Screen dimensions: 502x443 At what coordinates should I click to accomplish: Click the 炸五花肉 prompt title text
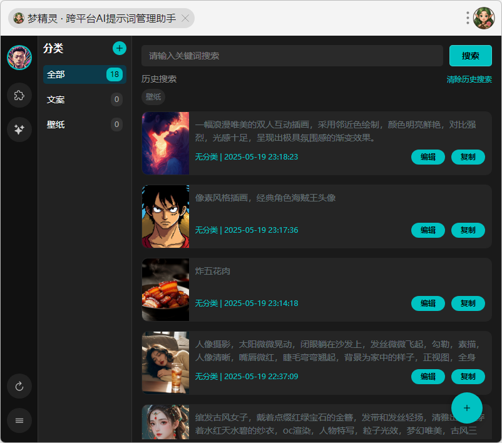[x=213, y=271]
